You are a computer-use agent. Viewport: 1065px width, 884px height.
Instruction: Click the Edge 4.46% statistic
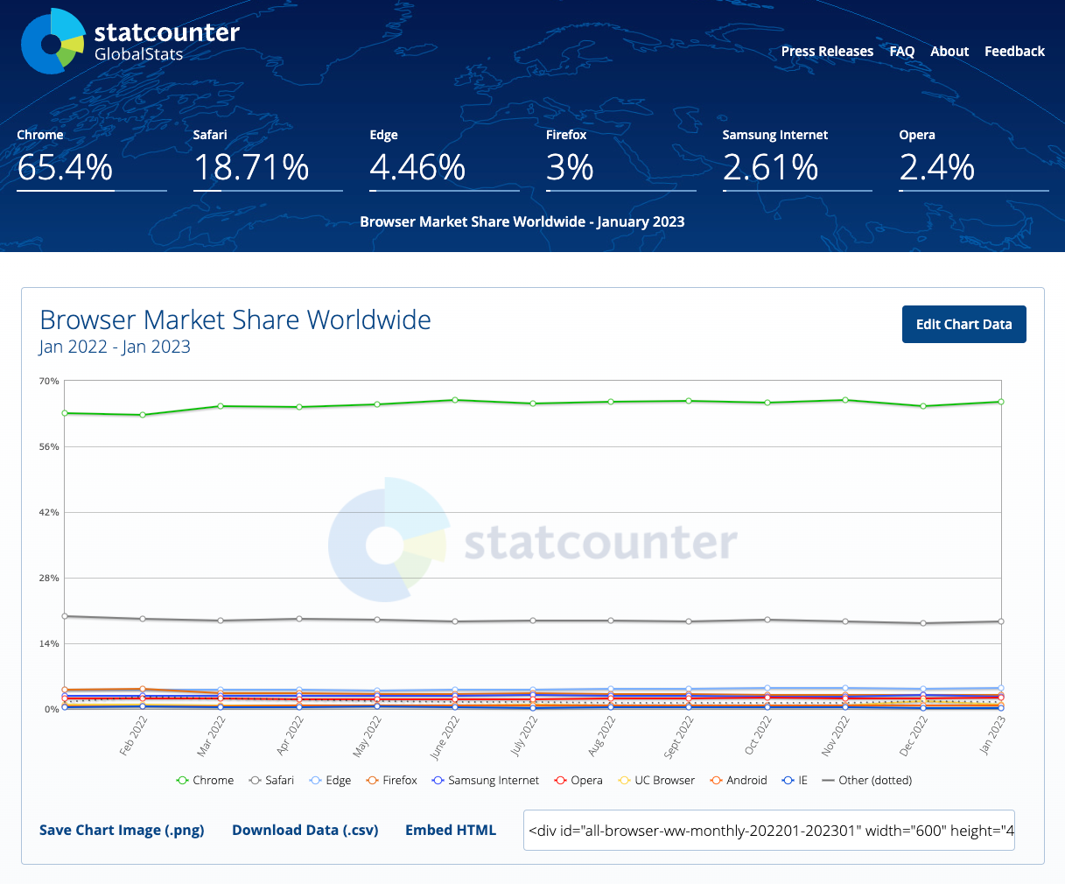click(x=445, y=158)
